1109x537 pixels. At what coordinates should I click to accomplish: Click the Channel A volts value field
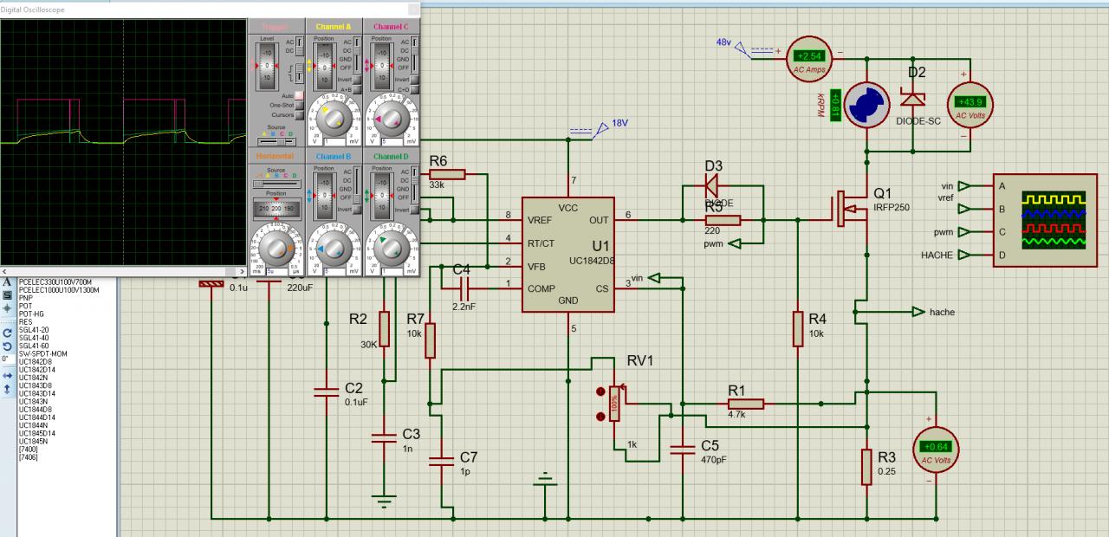click(x=334, y=142)
